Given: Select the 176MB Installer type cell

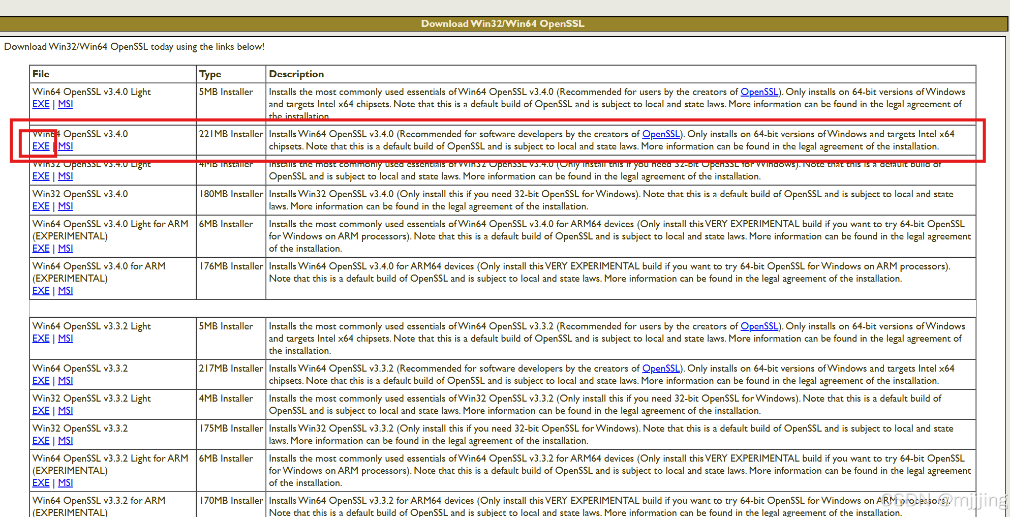Looking at the screenshot, I should click(x=231, y=278).
